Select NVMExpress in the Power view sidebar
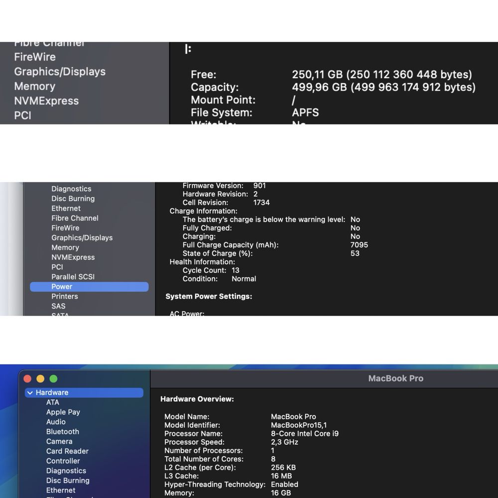The width and height of the screenshot is (498, 498). (x=73, y=257)
